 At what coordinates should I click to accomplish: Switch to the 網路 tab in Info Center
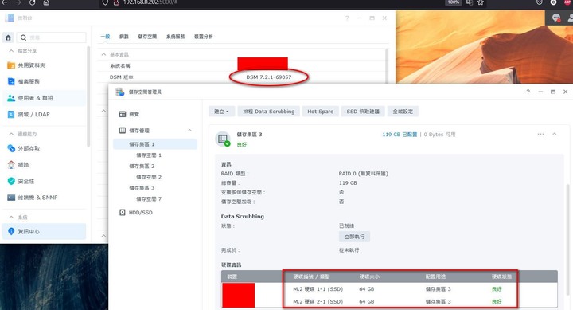[x=124, y=37]
